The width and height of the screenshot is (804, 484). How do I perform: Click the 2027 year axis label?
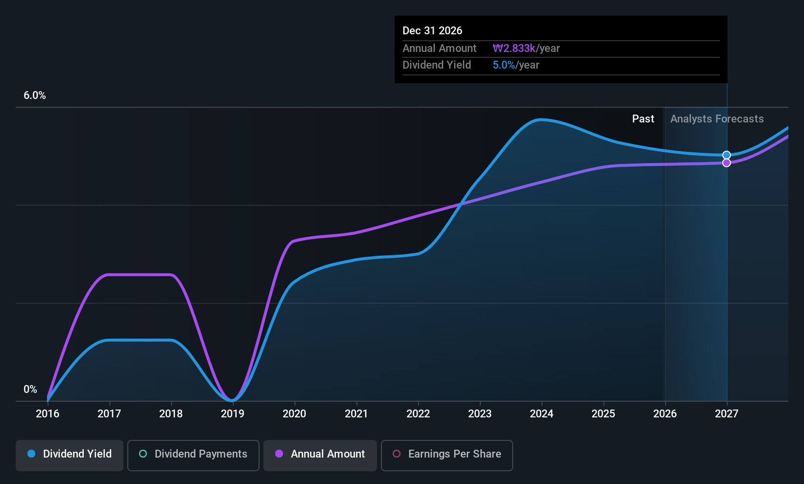point(726,413)
